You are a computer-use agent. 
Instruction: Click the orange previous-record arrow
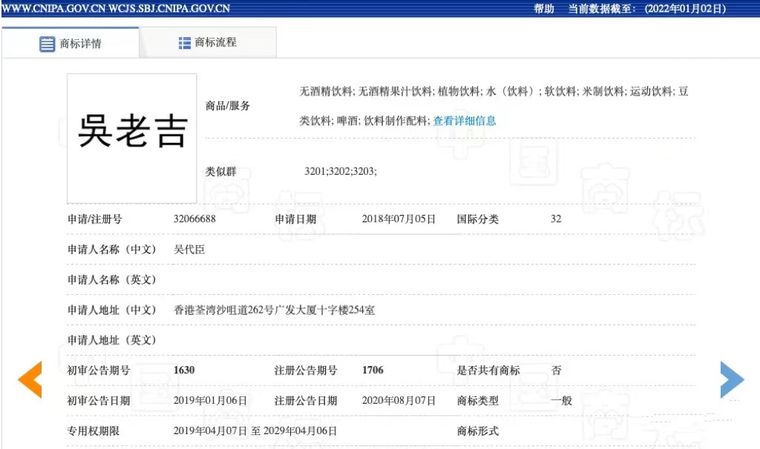click(30, 379)
